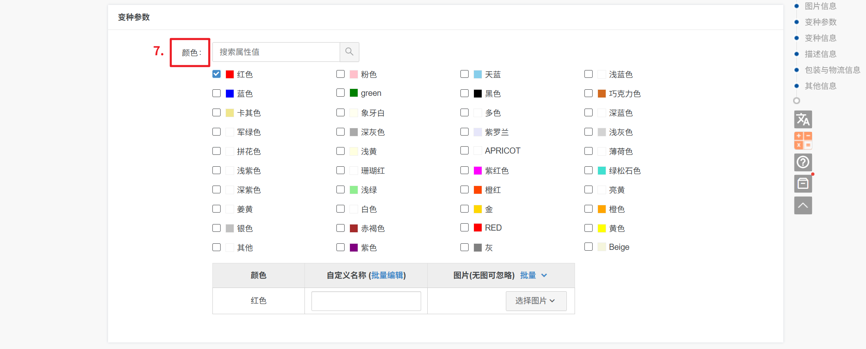Uncheck the 红色 color checkbox
Viewport: 866px width, 349px height.
click(216, 74)
